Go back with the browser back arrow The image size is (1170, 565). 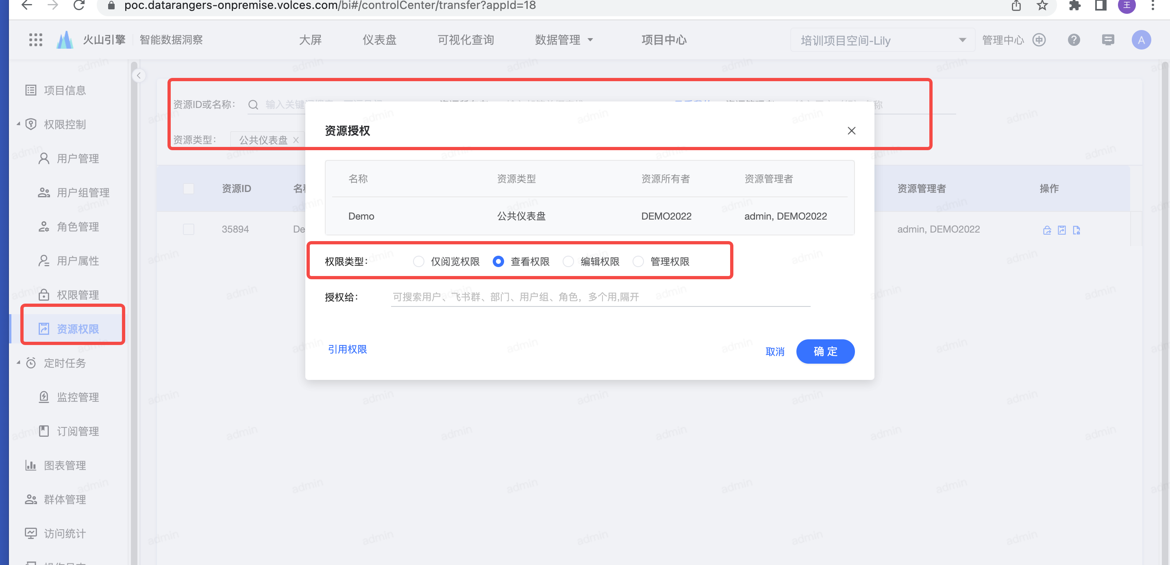click(x=27, y=5)
